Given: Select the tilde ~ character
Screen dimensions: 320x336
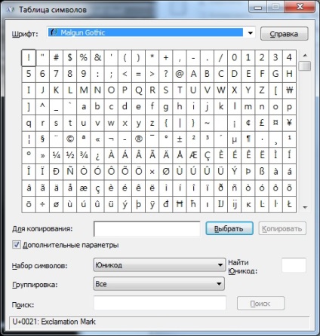Looking at the screenshot, I should tap(207, 123).
